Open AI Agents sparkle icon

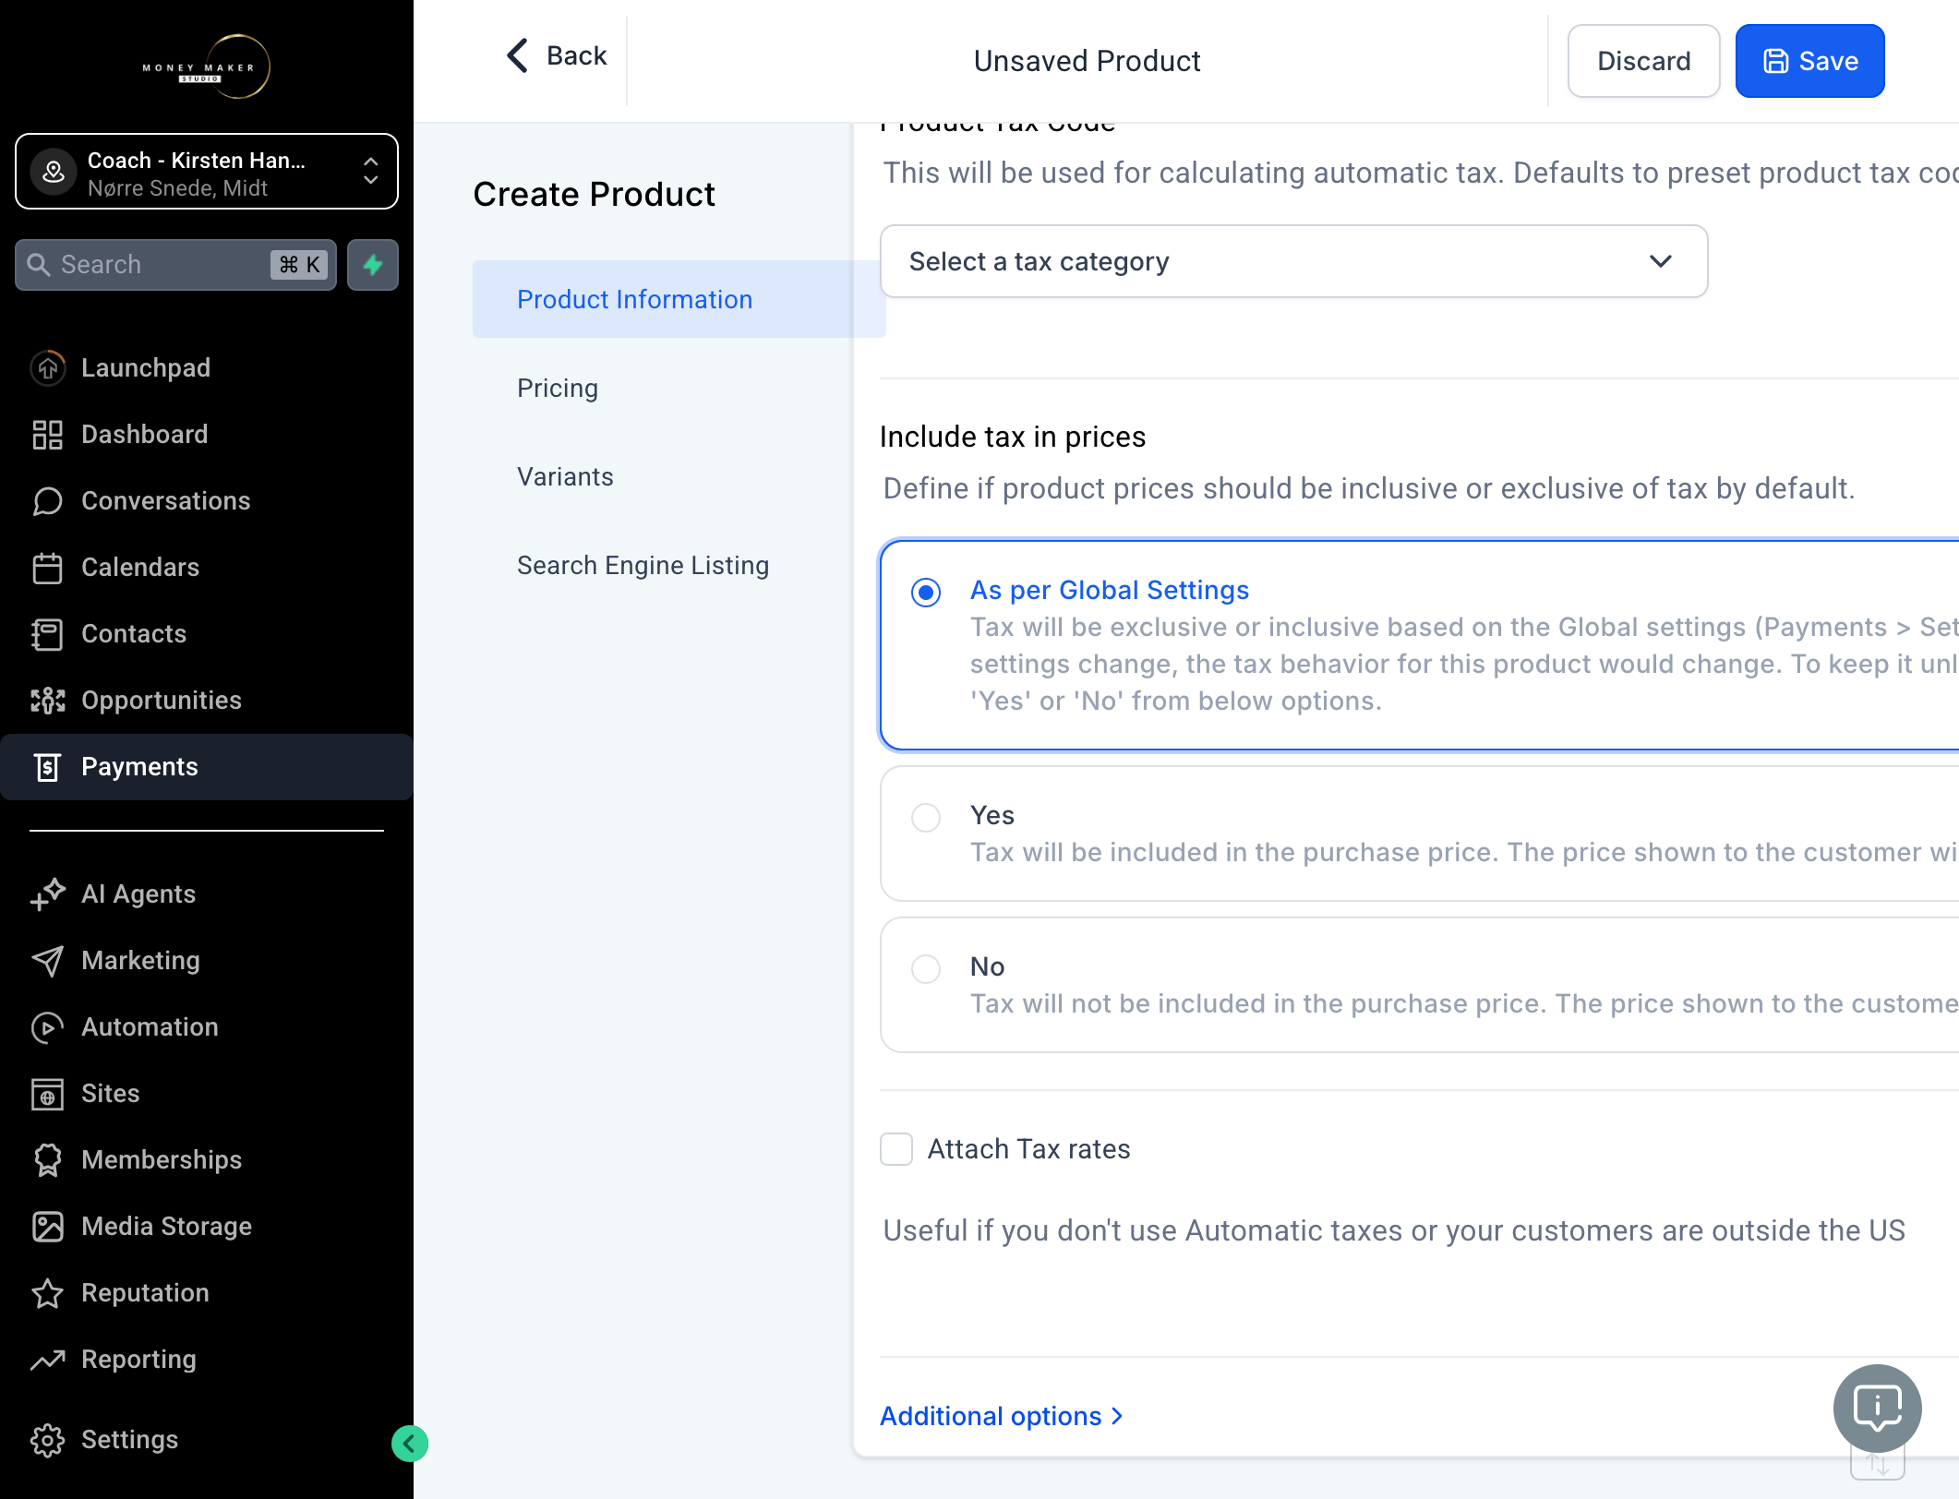click(47, 893)
